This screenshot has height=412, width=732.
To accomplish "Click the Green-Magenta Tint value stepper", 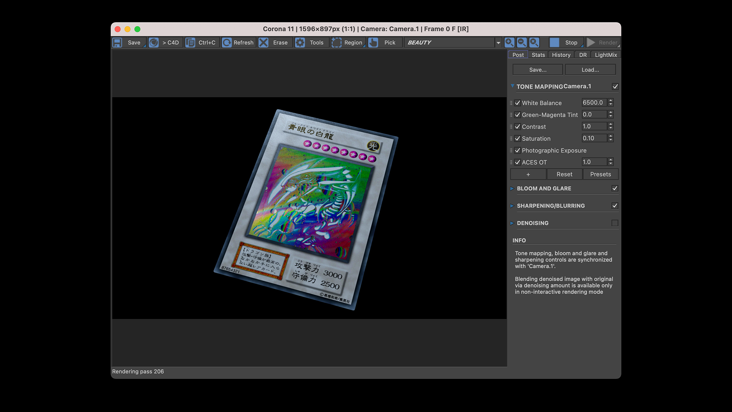I will 611,114.
